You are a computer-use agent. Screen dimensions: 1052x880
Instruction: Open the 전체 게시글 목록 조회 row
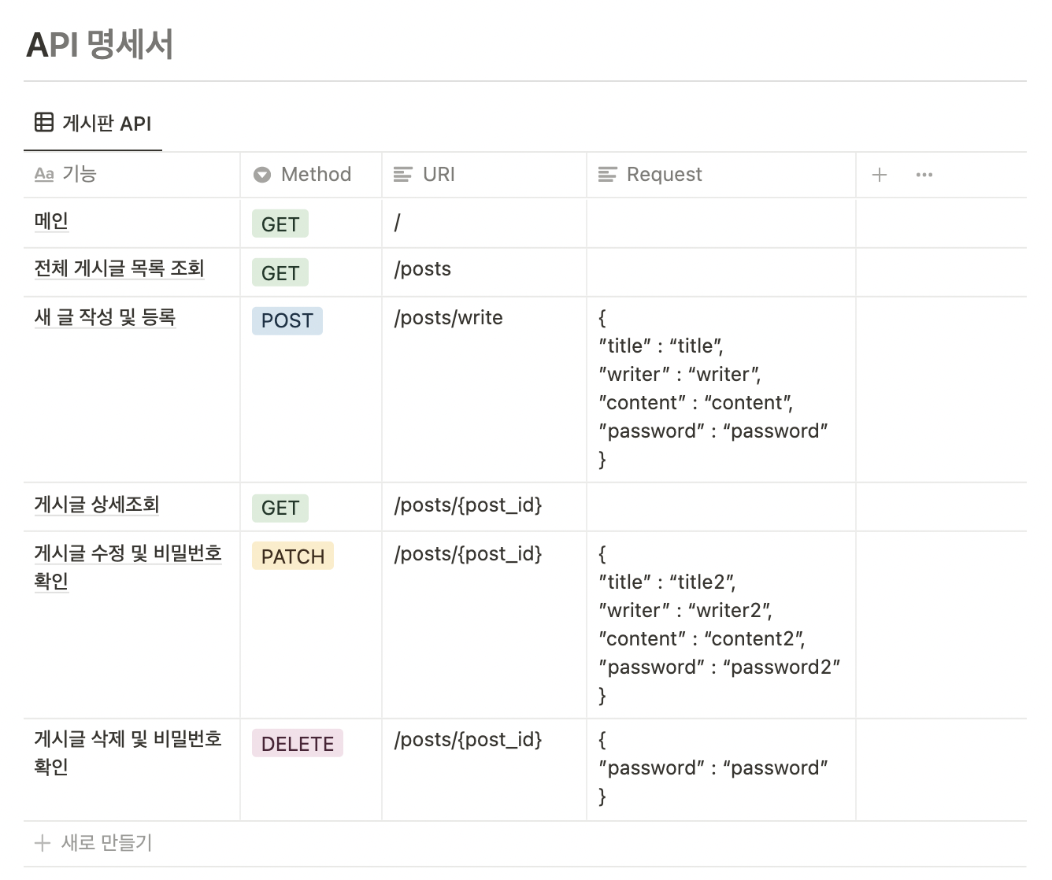(119, 268)
